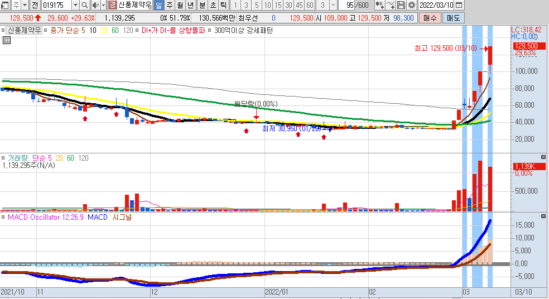Choose the 60 interval button
The width and height of the screenshot is (549, 299).
pyautogui.click(x=310, y=5)
